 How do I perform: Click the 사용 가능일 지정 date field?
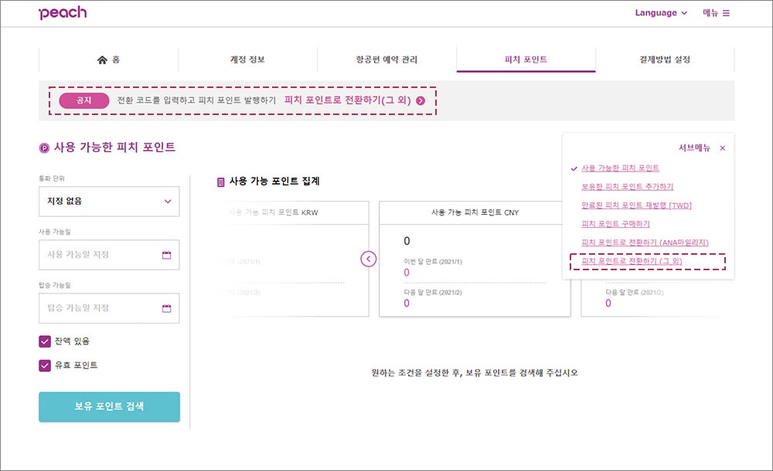109,255
